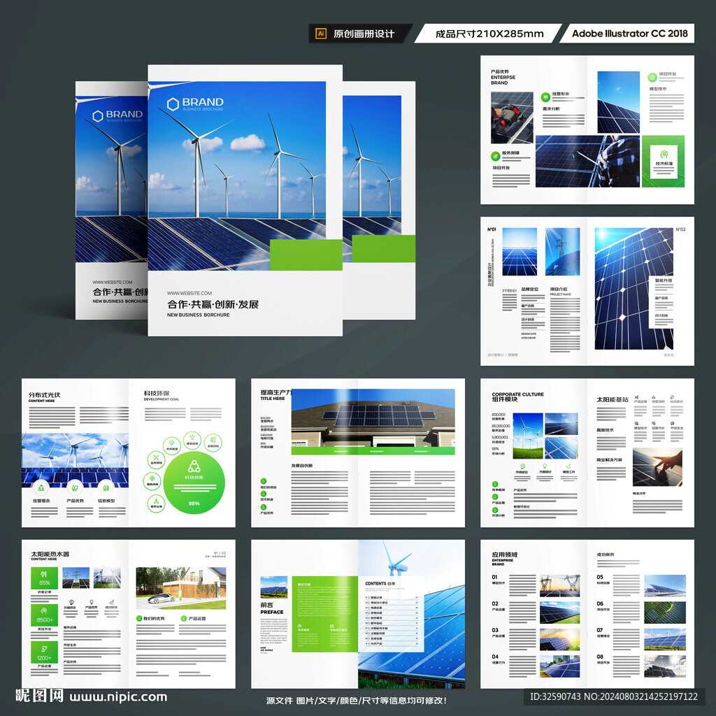
Task: Click the green 项目开发 circle icon
Action: tap(652, 76)
